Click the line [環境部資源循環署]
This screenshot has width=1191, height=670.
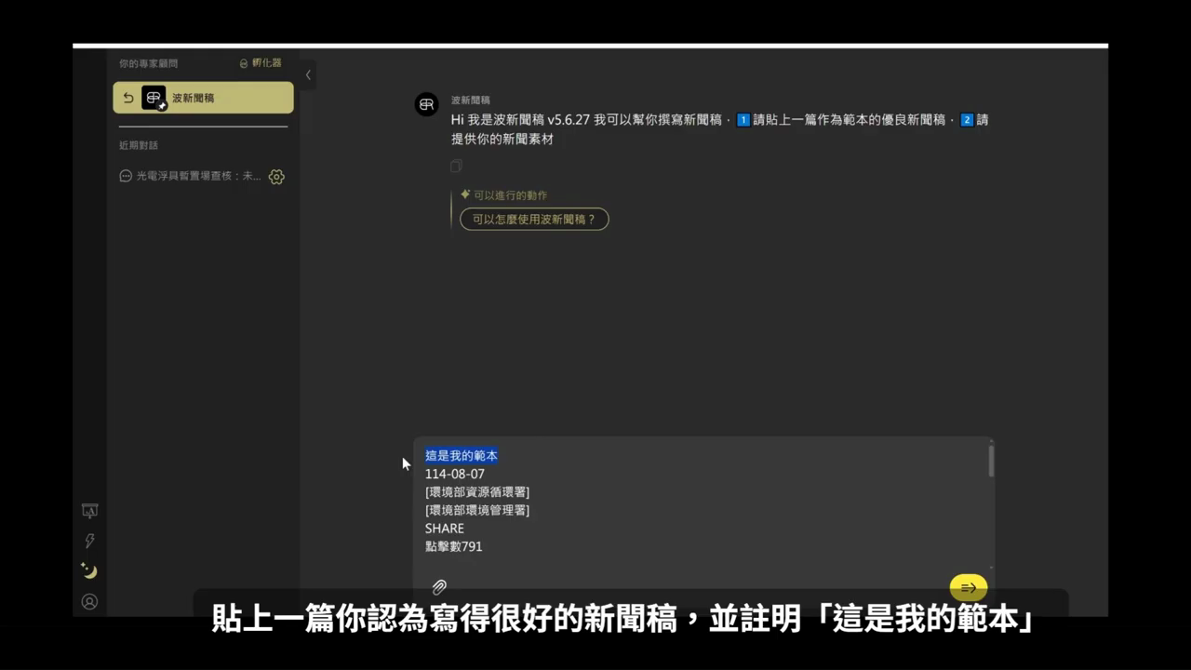tap(477, 491)
